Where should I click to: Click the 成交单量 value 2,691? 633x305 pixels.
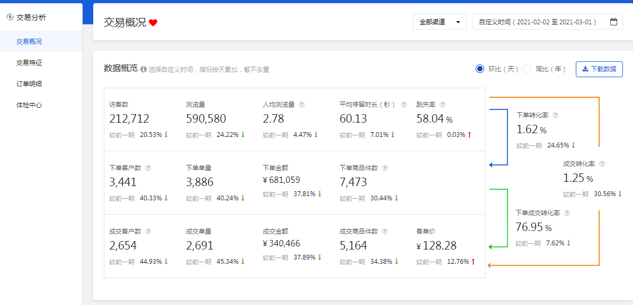click(x=199, y=245)
